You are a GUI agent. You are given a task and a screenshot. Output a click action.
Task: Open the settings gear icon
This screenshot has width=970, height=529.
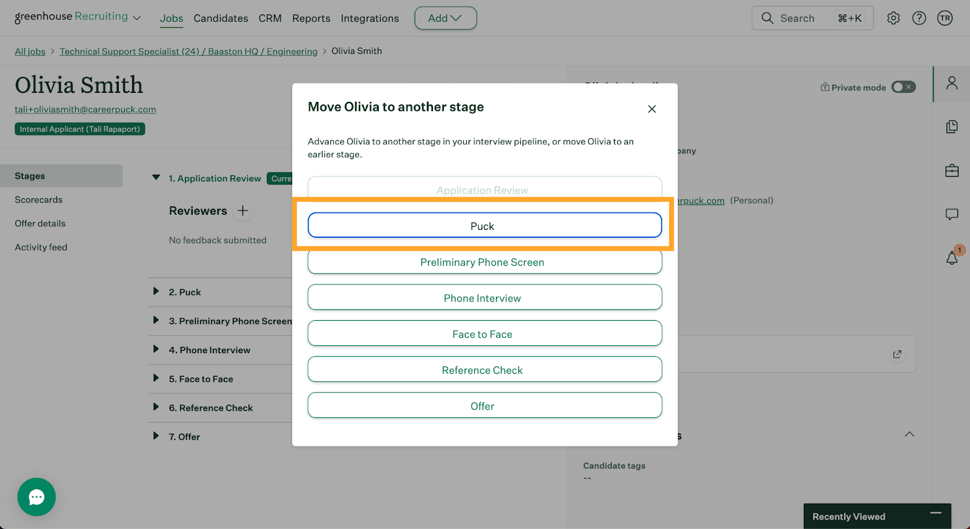pos(893,18)
